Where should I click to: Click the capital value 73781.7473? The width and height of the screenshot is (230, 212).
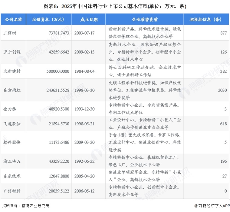pyautogui.click(x=59, y=33)
